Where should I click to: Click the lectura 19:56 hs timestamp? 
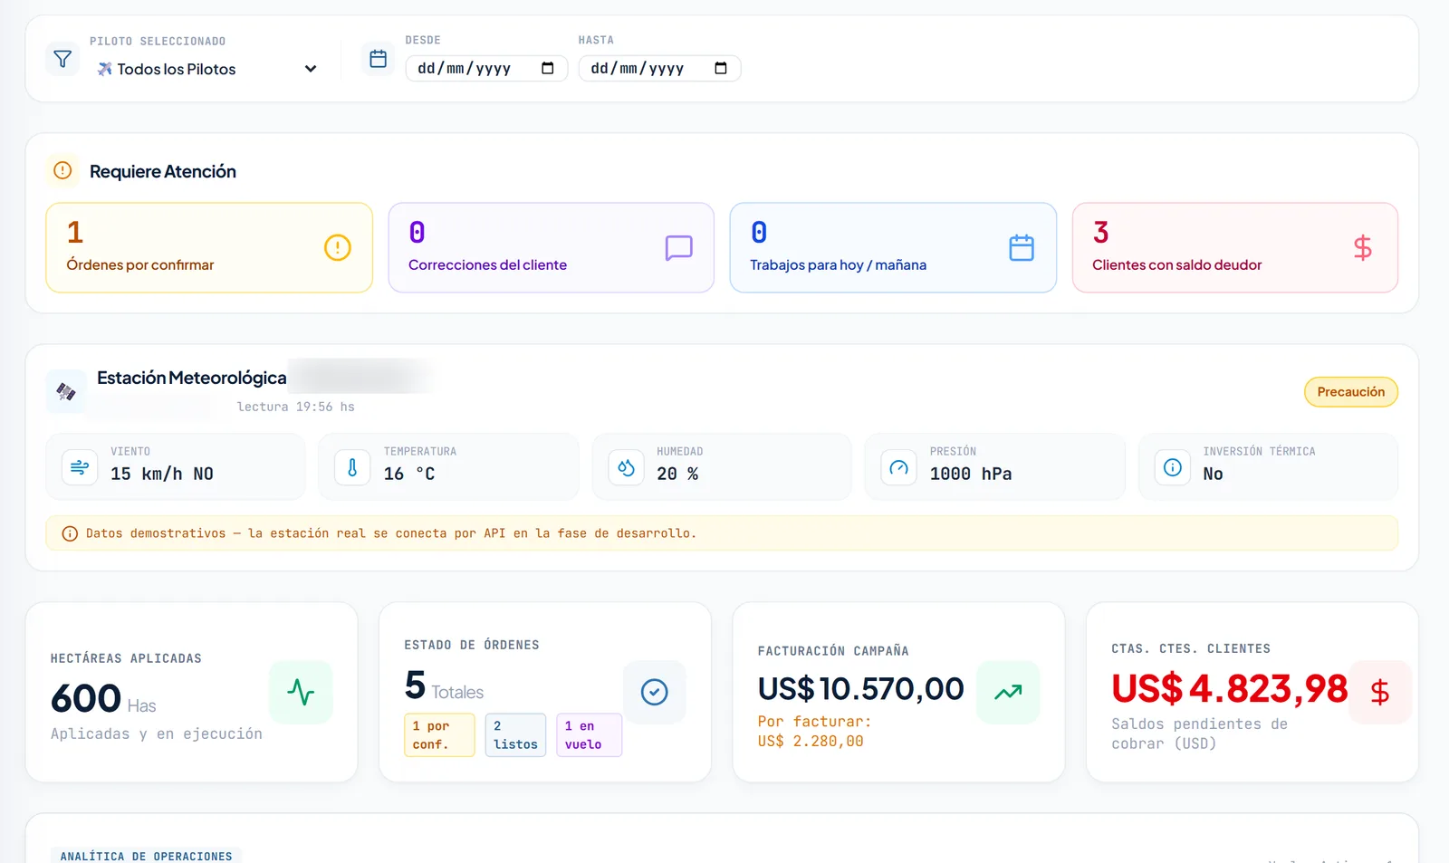(296, 407)
